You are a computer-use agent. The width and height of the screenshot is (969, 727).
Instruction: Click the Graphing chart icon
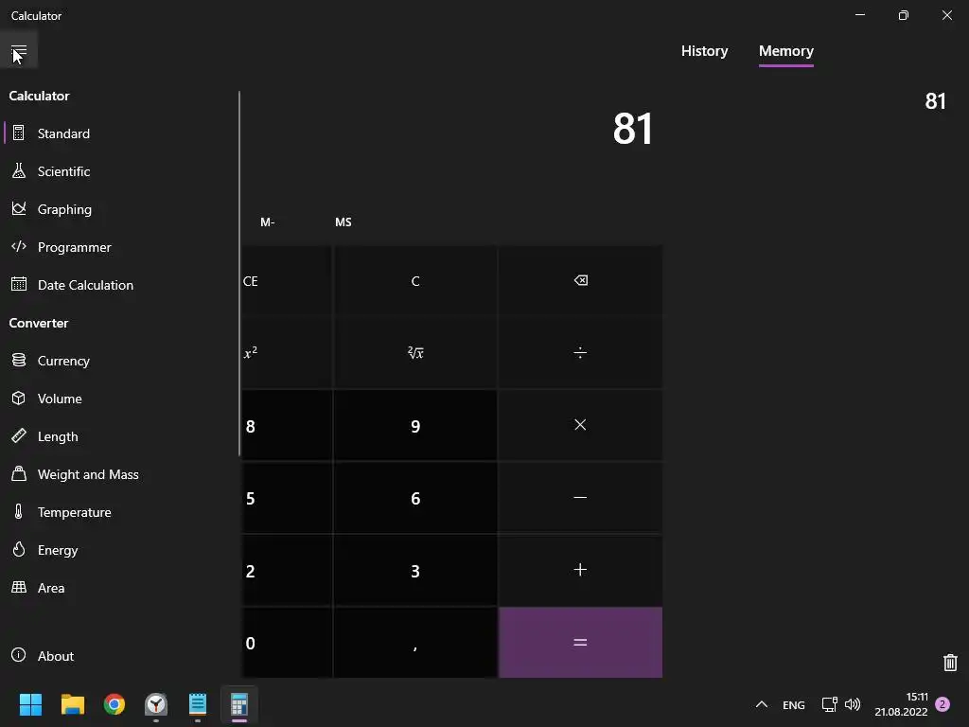click(19, 208)
